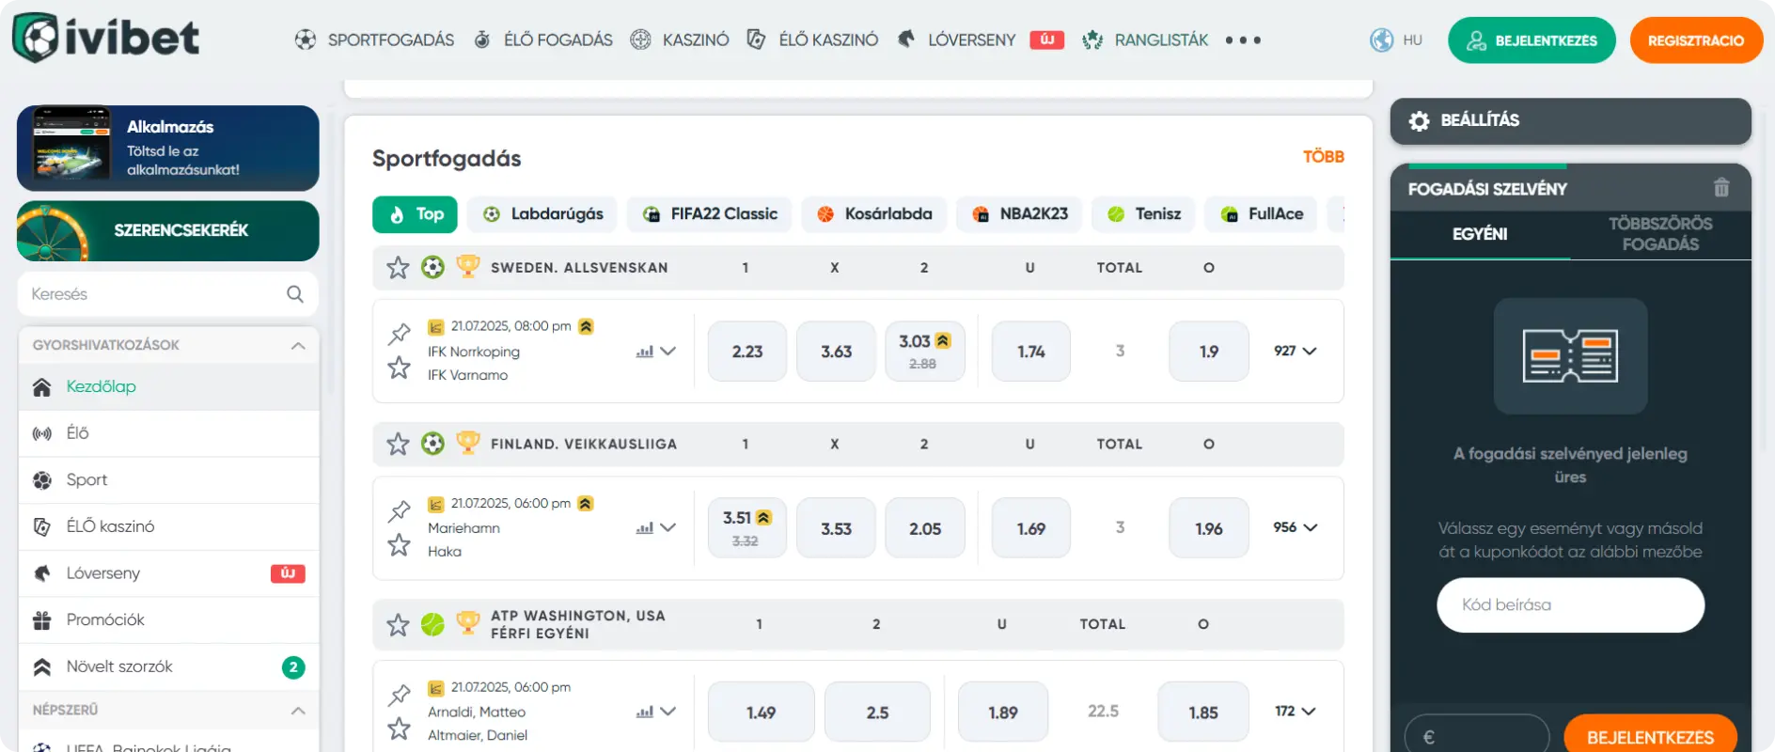Image resolution: width=1775 pixels, height=752 pixels.
Task: Open the HU language selector
Action: pos(1396,39)
